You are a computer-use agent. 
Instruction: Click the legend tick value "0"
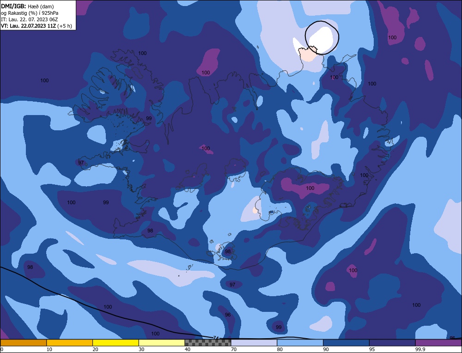(x=2, y=349)
